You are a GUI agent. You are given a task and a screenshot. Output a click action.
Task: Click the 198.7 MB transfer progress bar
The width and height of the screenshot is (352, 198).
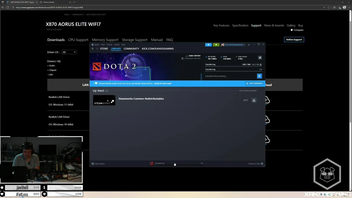click(x=233, y=66)
